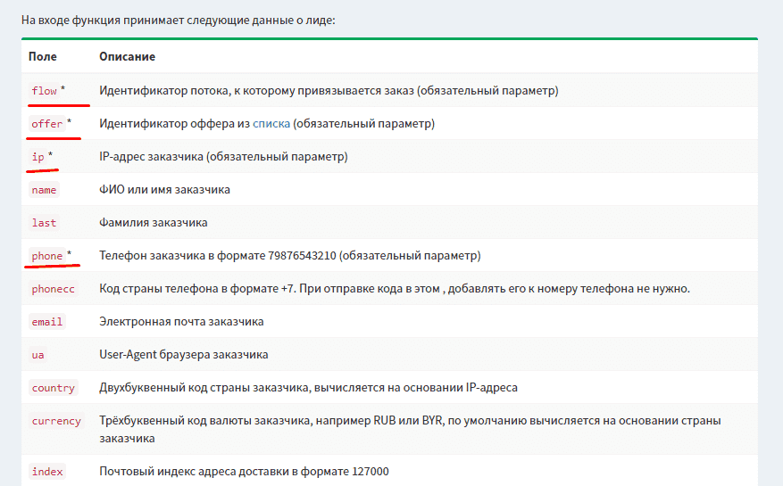Click the "offer" field code label
This screenshot has width=783, height=486.
pyautogui.click(x=46, y=124)
